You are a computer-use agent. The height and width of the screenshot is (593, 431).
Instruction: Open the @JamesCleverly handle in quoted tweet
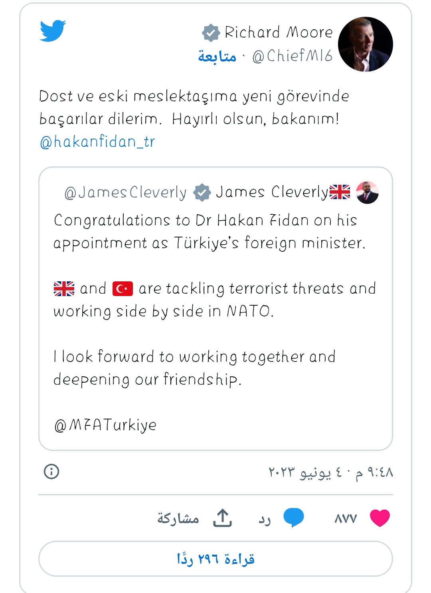125,192
